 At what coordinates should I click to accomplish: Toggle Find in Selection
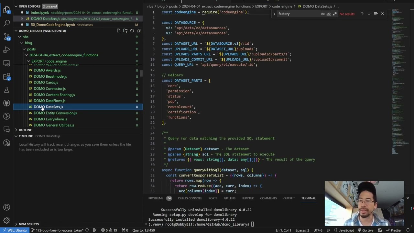376,14
